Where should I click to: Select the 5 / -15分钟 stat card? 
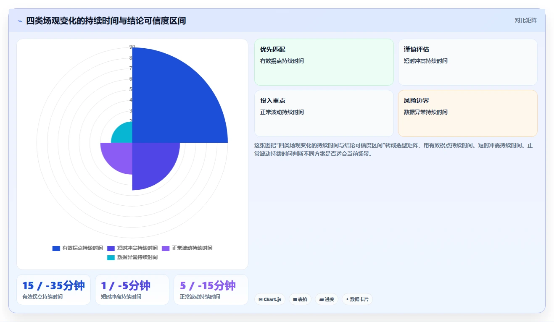tap(211, 290)
